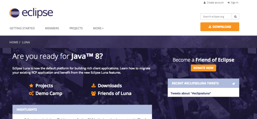257x119 pixels.
Task: Open the PROJECTS navigation item
Action: coord(76,28)
